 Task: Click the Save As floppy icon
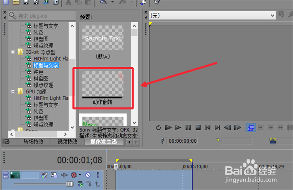tap(36, 2)
